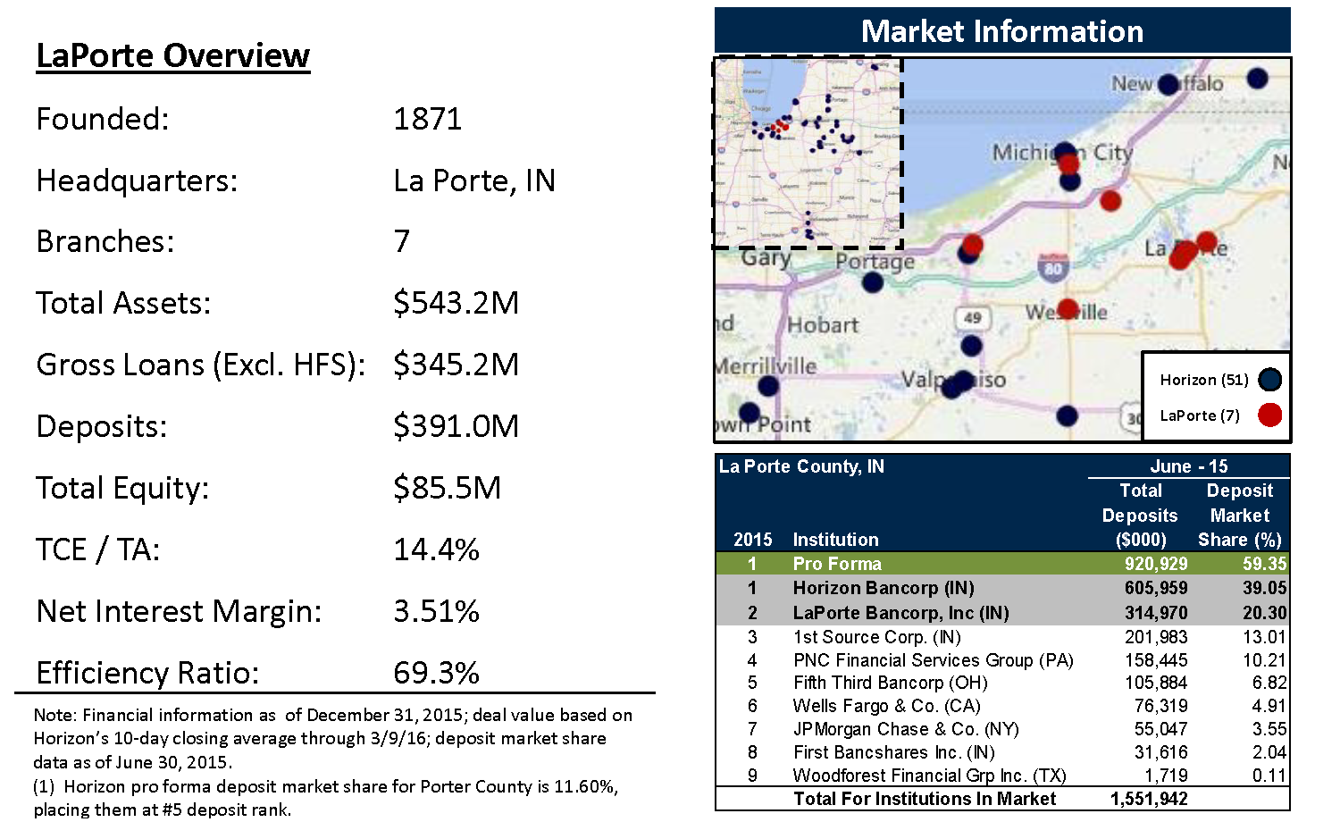Select TCE / TA value 14.4%
Screen dimensions: 1340x822
pyautogui.click(x=437, y=549)
